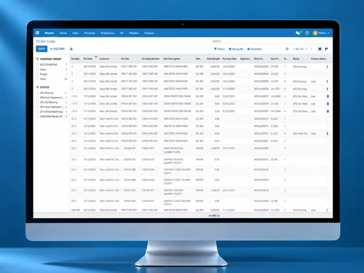The height and width of the screenshot is (273, 364).
Task: Tick the (P14) Final Machining checkbox
Action: pyautogui.click(x=37, y=112)
